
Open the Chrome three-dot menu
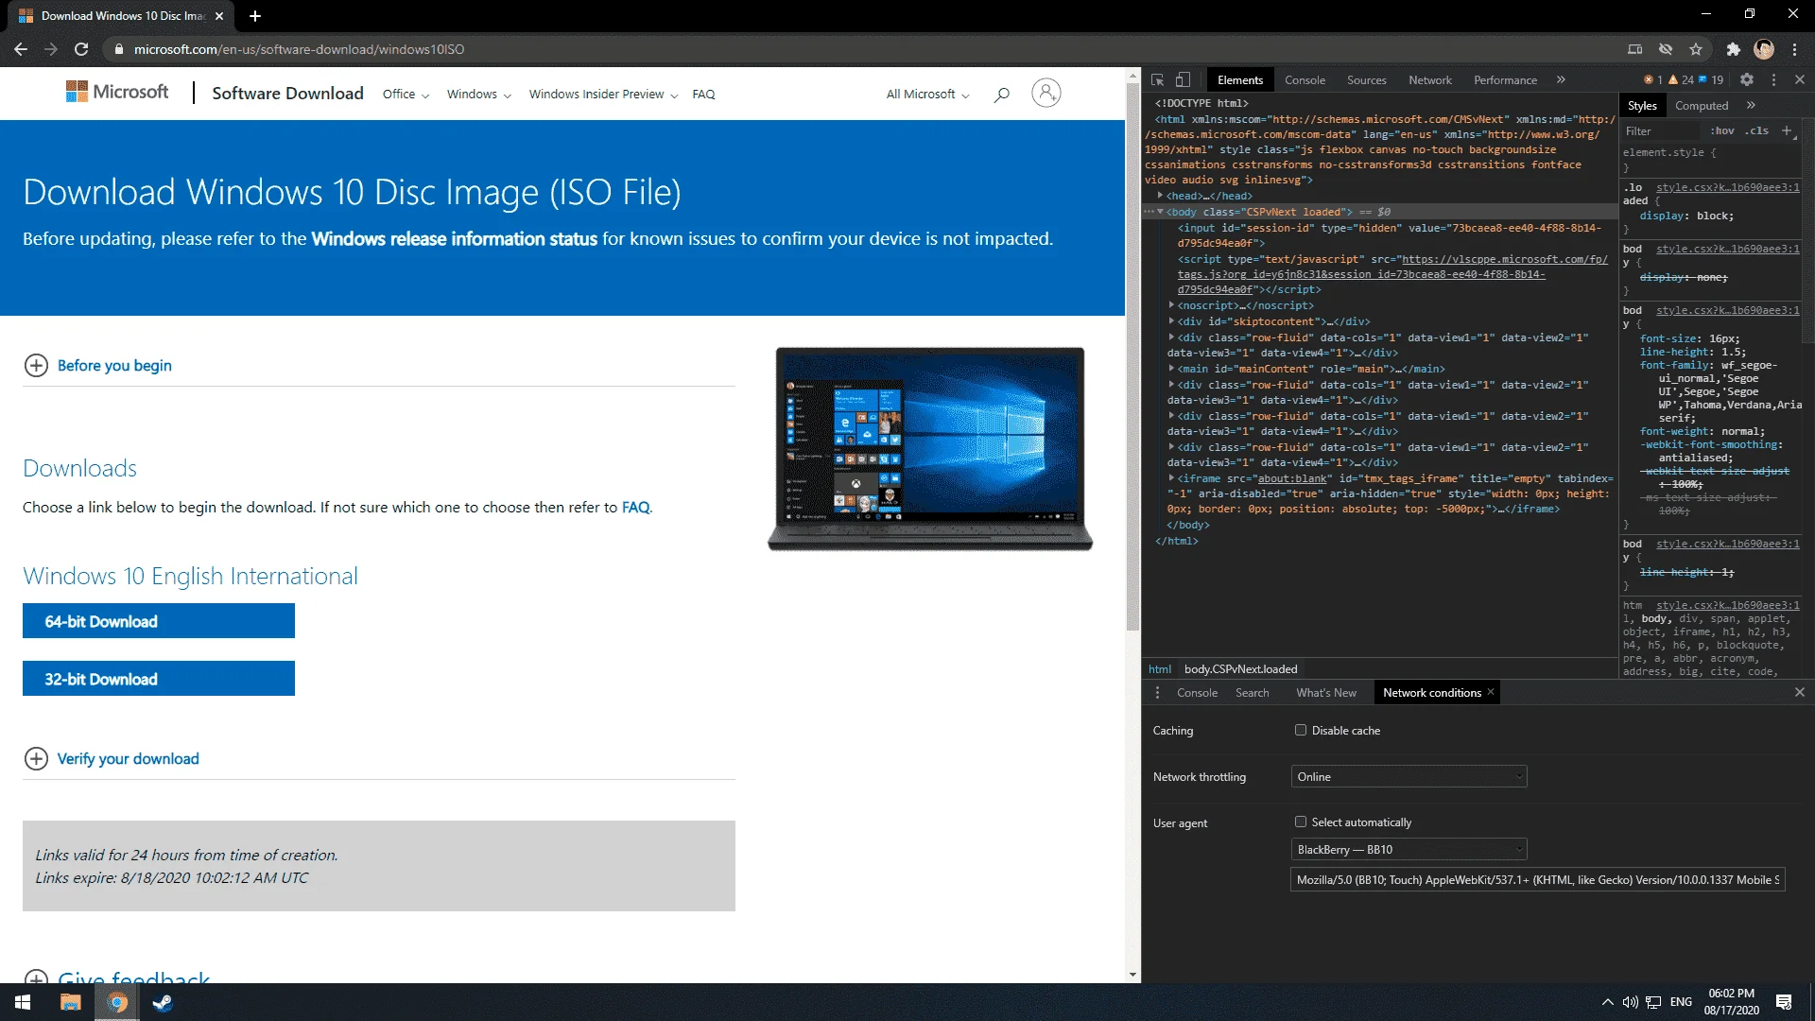coord(1794,49)
